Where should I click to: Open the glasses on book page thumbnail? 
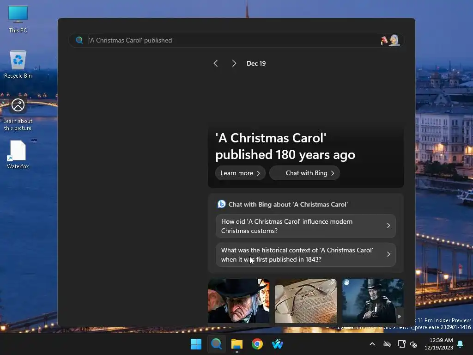306,301
